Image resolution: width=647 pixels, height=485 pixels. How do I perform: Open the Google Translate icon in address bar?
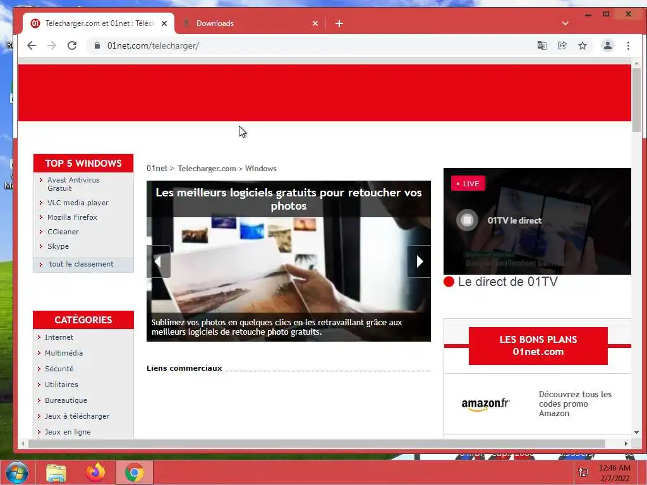click(541, 45)
